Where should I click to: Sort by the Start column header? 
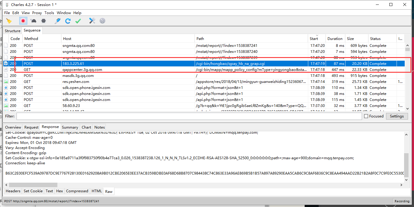point(317,38)
